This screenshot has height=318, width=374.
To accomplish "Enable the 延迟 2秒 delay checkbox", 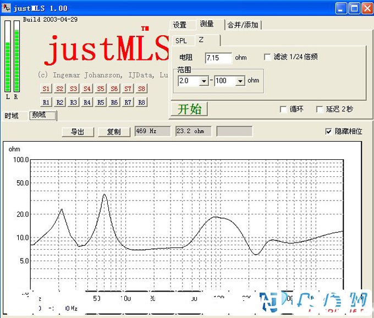I will coord(320,110).
